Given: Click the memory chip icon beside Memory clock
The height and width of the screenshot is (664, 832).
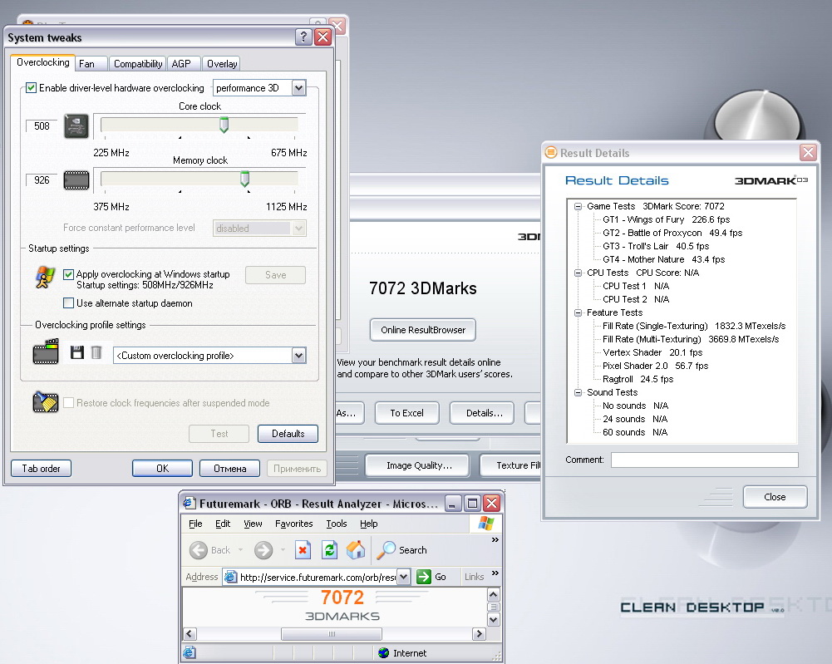Looking at the screenshot, I should 76,180.
